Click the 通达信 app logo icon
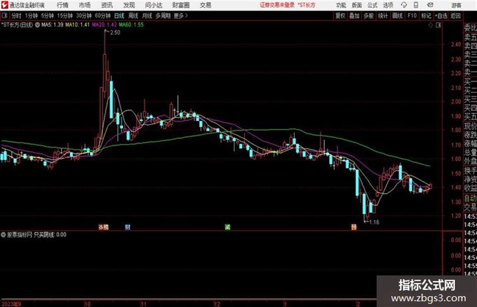This screenshot has width=477, height=307. coord(5,5)
